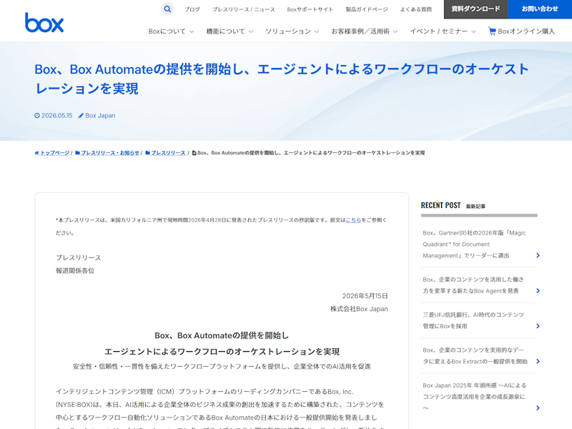The width and height of the screenshot is (572, 429).
Task: Click the 2026年5月15日 date text
Action: [365, 296]
